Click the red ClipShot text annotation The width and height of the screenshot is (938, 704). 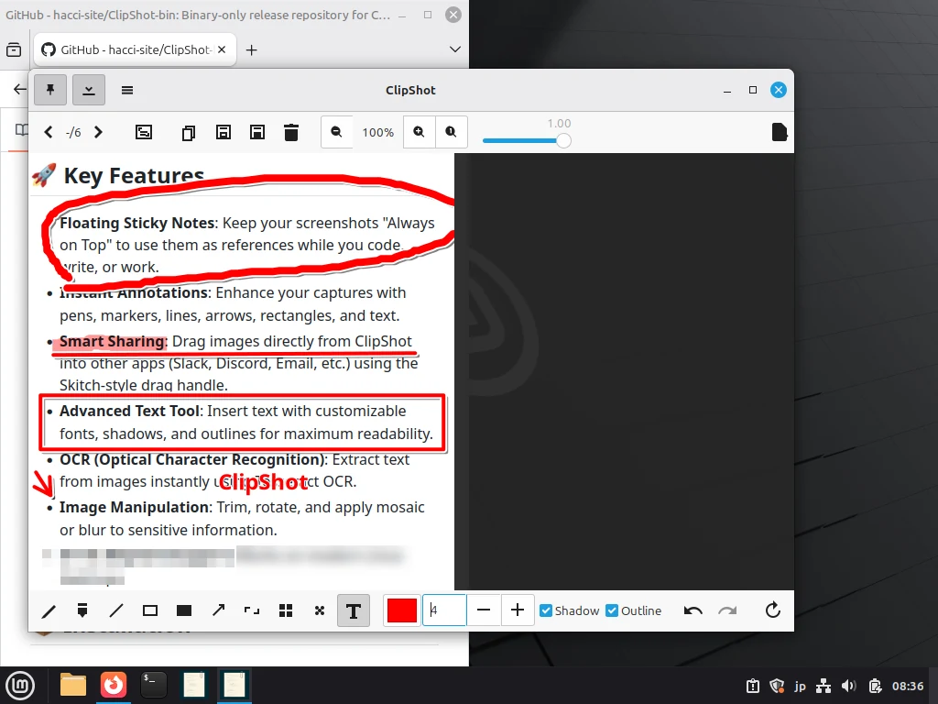tap(264, 482)
